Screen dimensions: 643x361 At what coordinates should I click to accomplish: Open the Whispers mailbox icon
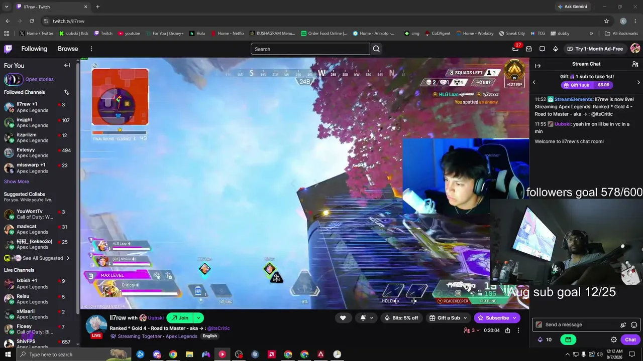coord(528,49)
